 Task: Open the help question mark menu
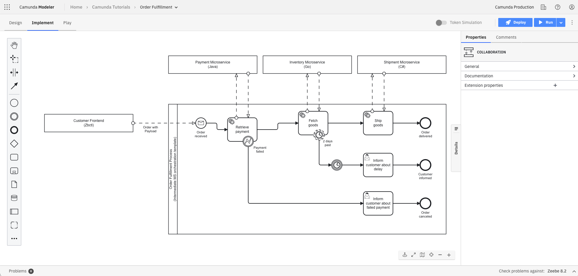(558, 7)
